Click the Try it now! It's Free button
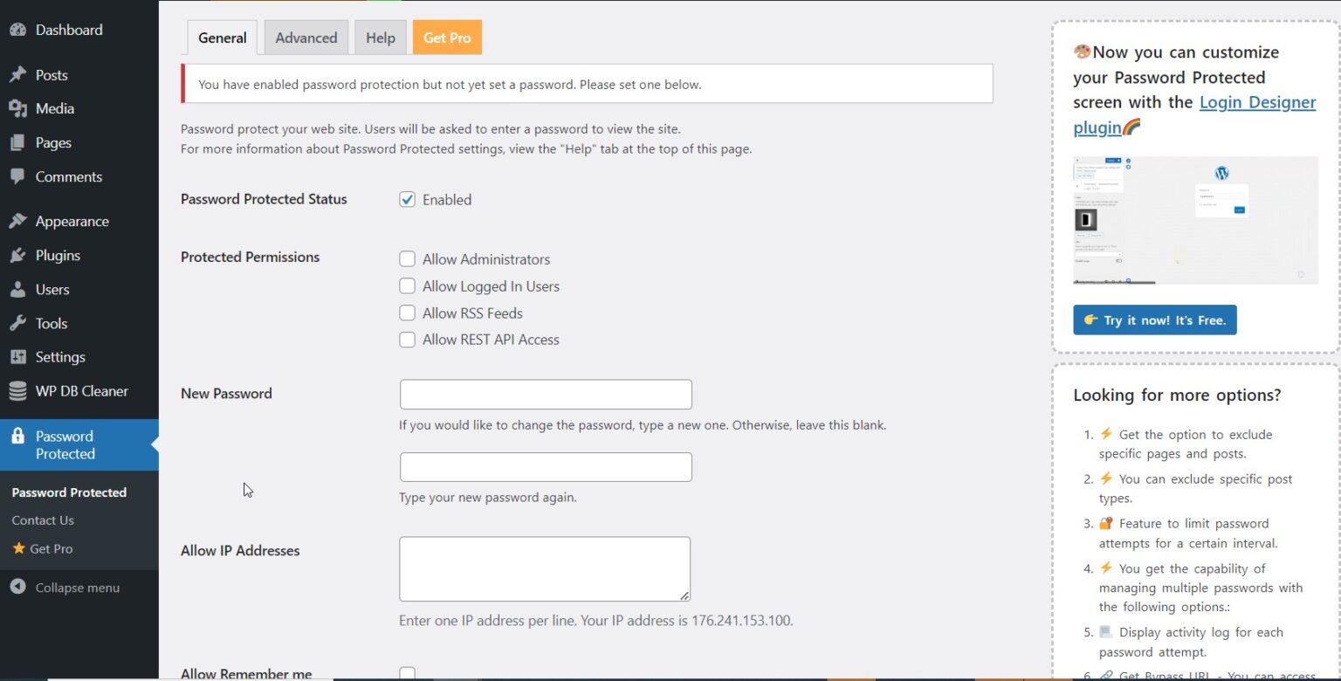 [x=1154, y=320]
